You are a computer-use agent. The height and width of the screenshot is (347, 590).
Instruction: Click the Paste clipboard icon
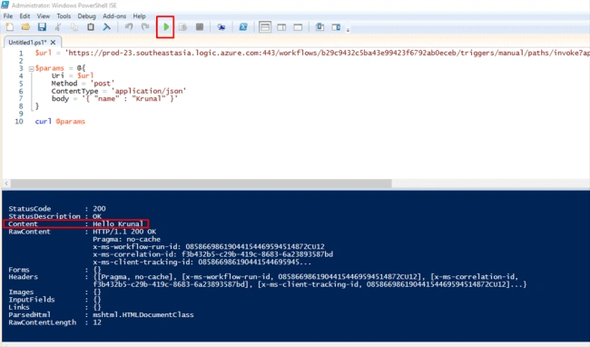point(91,27)
